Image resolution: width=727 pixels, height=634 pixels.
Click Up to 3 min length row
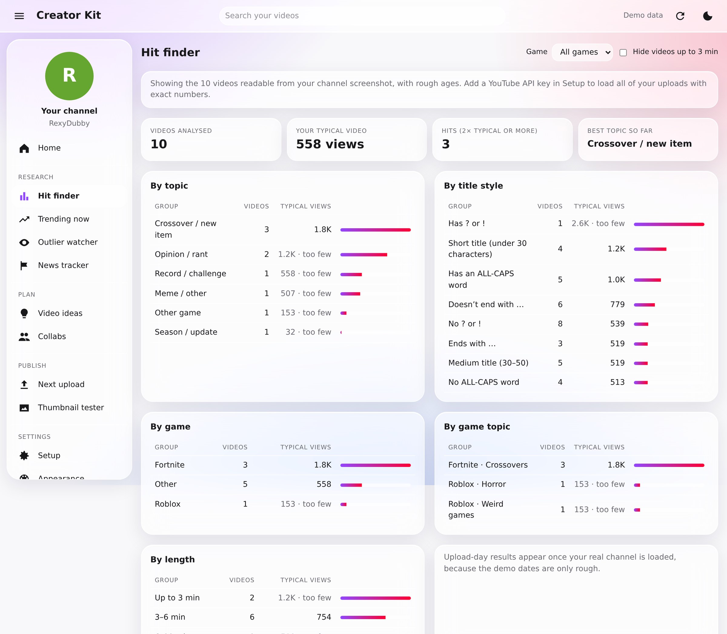(x=283, y=598)
